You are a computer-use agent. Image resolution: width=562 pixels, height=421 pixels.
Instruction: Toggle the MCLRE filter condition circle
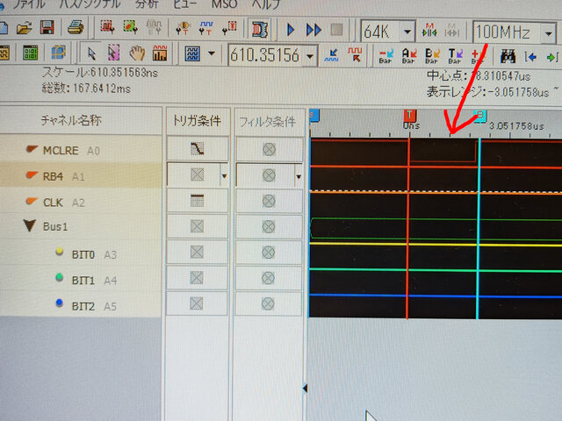pos(269,149)
